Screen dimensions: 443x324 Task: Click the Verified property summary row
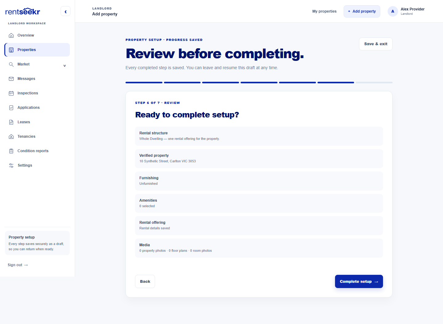click(259, 158)
